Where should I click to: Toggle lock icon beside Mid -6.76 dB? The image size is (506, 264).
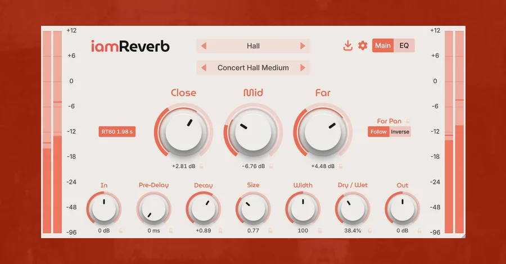click(x=271, y=166)
